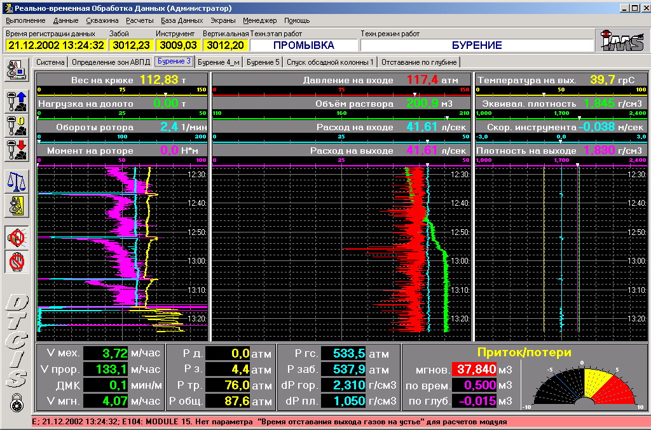This screenshot has width=651, height=430.
Task: Click the bit with yellow zero icon
Action: [x=15, y=126]
